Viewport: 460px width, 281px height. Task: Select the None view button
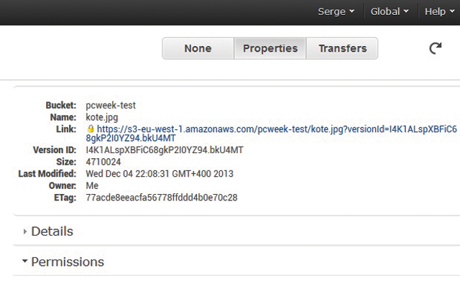click(x=198, y=48)
